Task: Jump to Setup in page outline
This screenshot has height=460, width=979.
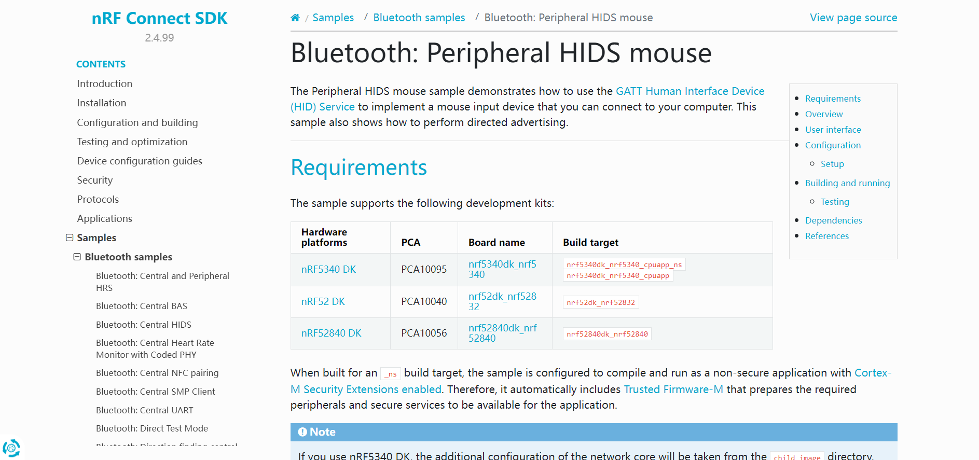Action: pyautogui.click(x=832, y=164)
